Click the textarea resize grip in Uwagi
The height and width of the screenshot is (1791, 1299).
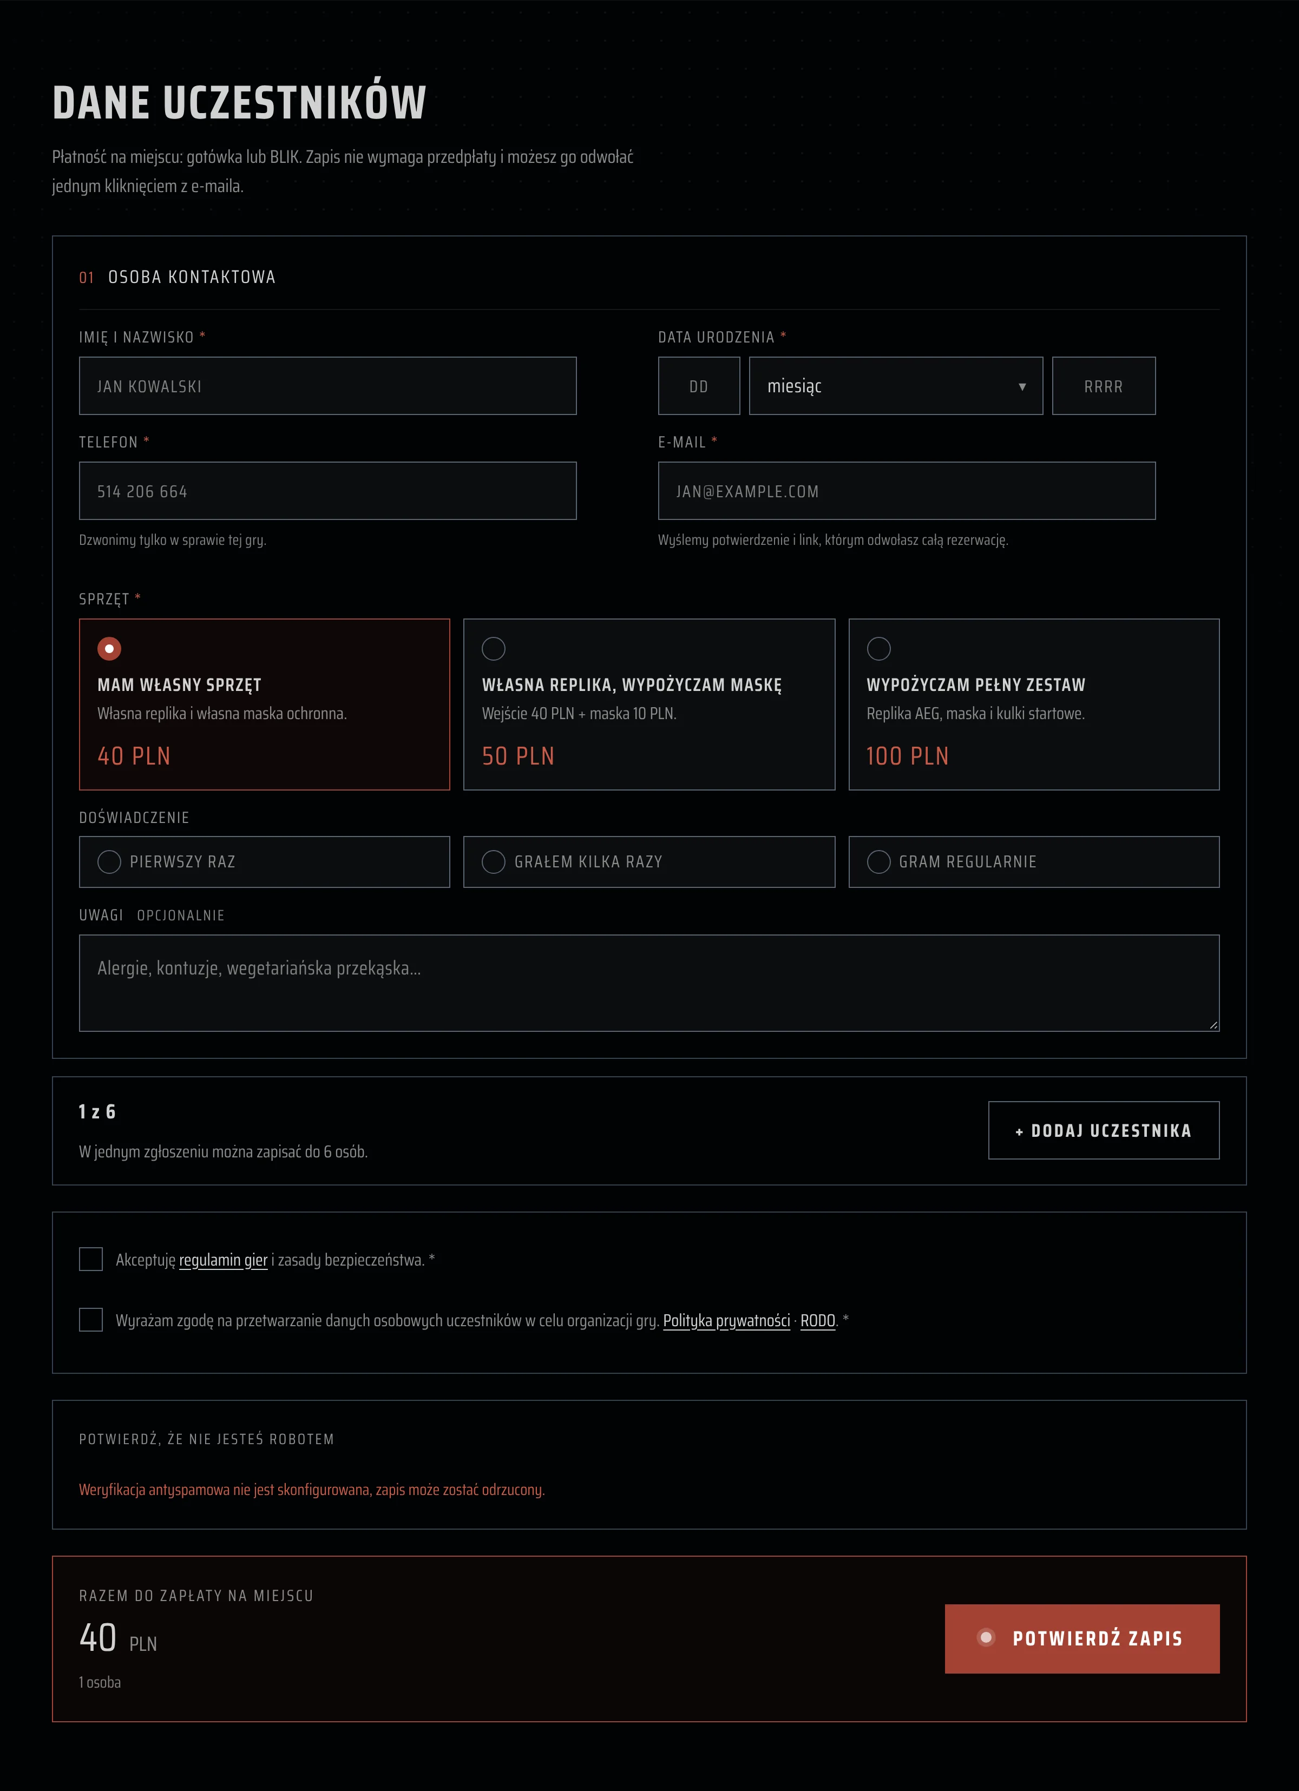tap(1213, 1025)
